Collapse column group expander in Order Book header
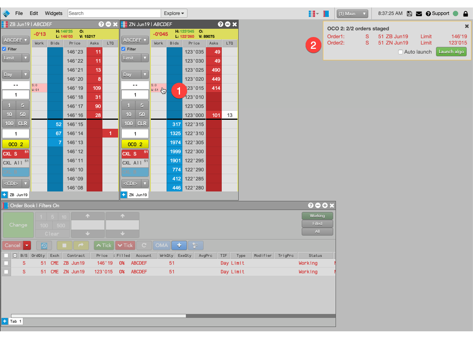Screen dimensions: 473x338 click(15, 256)
